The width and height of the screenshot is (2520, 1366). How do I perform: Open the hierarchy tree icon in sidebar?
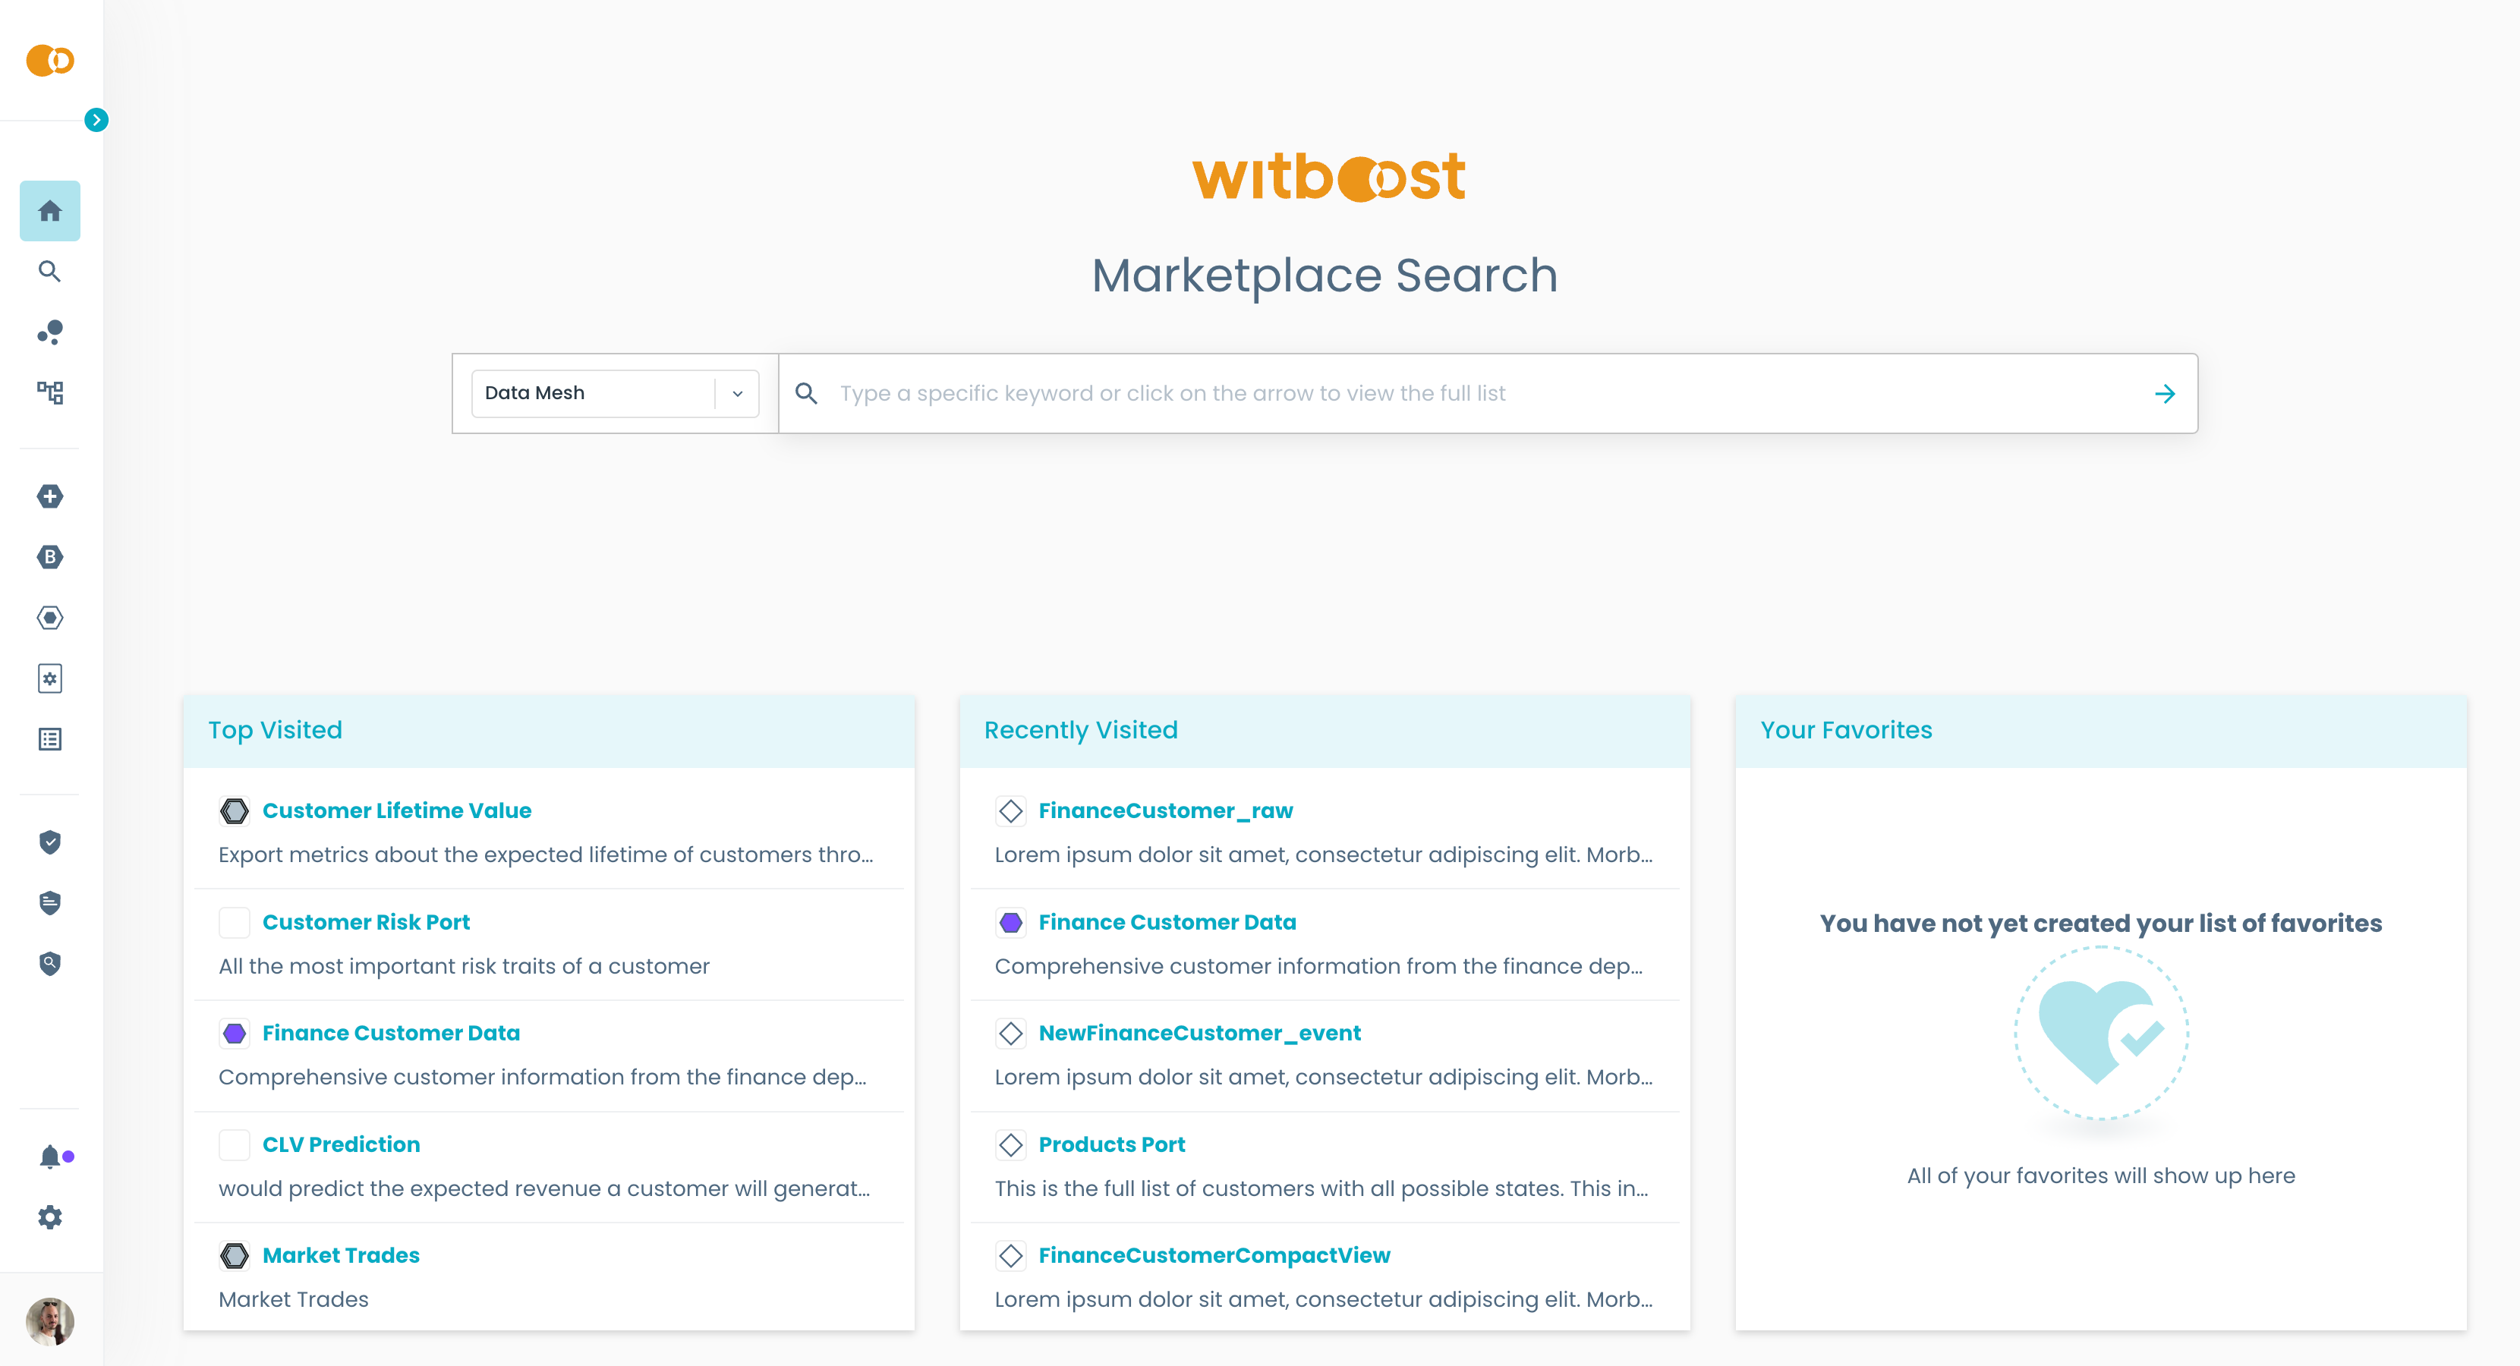tap(50, 393)
